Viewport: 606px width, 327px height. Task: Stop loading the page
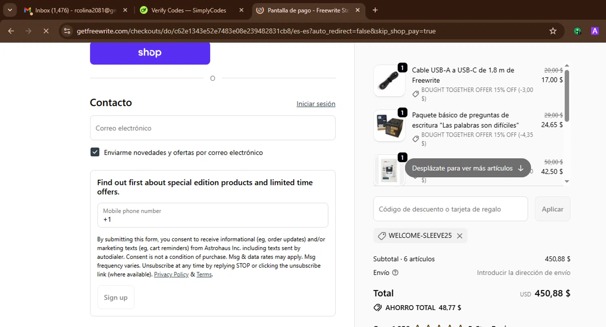[46, 31]
